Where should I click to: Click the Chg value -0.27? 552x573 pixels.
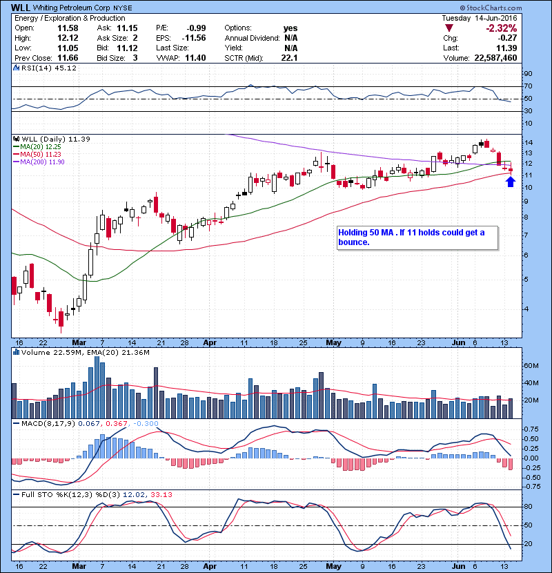[x=507, y=38]
